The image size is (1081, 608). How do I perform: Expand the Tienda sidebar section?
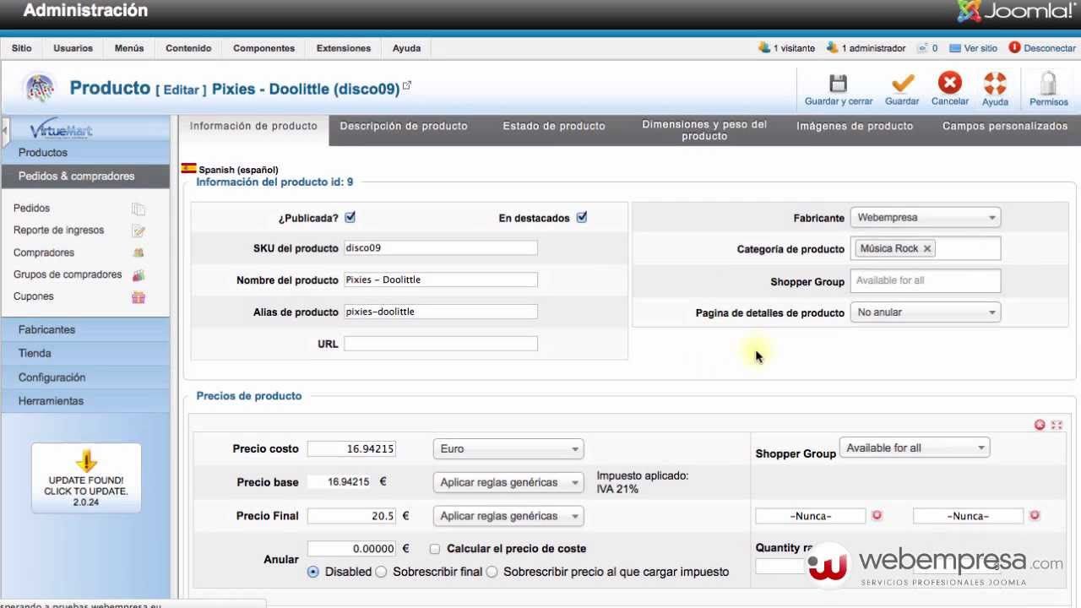coord(85,353)
